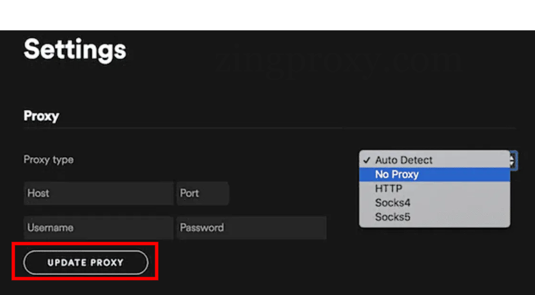Select Socks4 proxy type
Image resolution: width=535 pixels, height=295 pixels.
pos(434,203)
